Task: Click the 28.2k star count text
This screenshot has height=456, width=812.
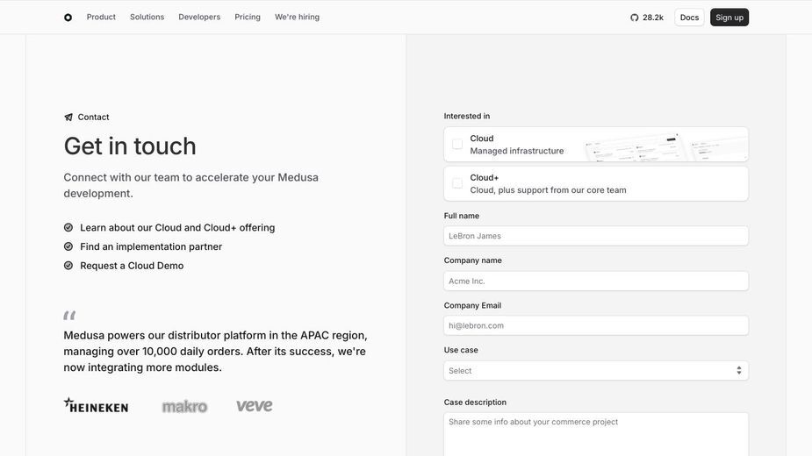Action: 653,18
